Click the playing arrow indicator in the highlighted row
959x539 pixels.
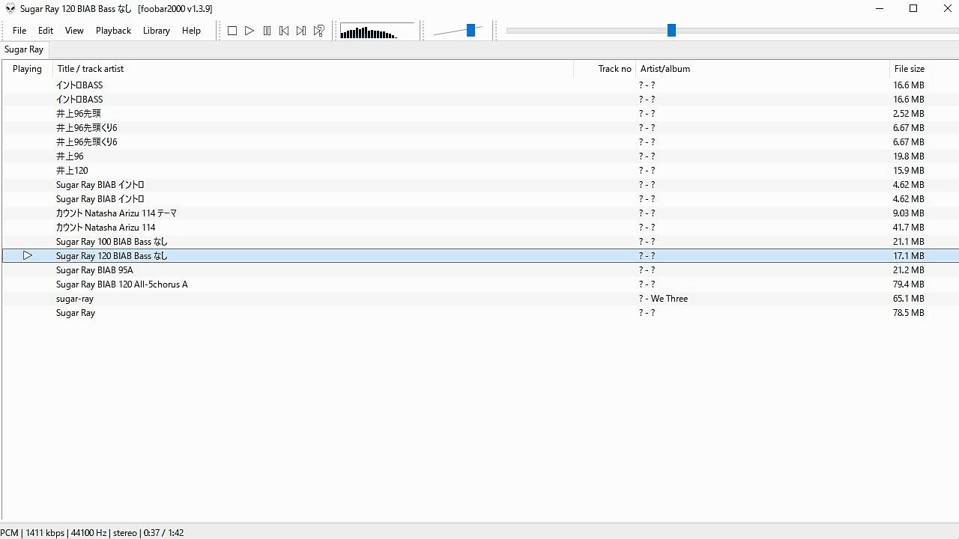(x=28, y=256)
